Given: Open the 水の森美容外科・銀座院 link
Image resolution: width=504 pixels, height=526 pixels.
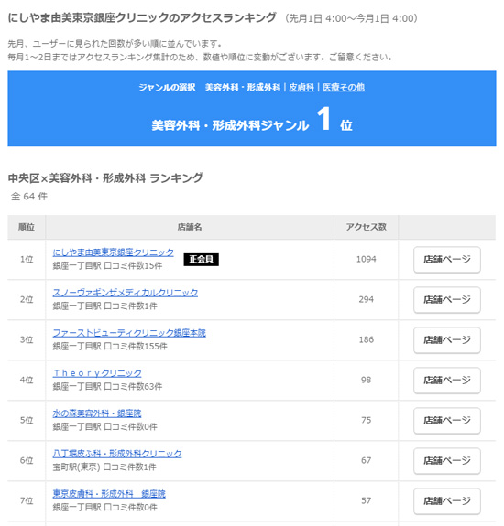Looking at the screenshot, I should click(x=97, y=413).
